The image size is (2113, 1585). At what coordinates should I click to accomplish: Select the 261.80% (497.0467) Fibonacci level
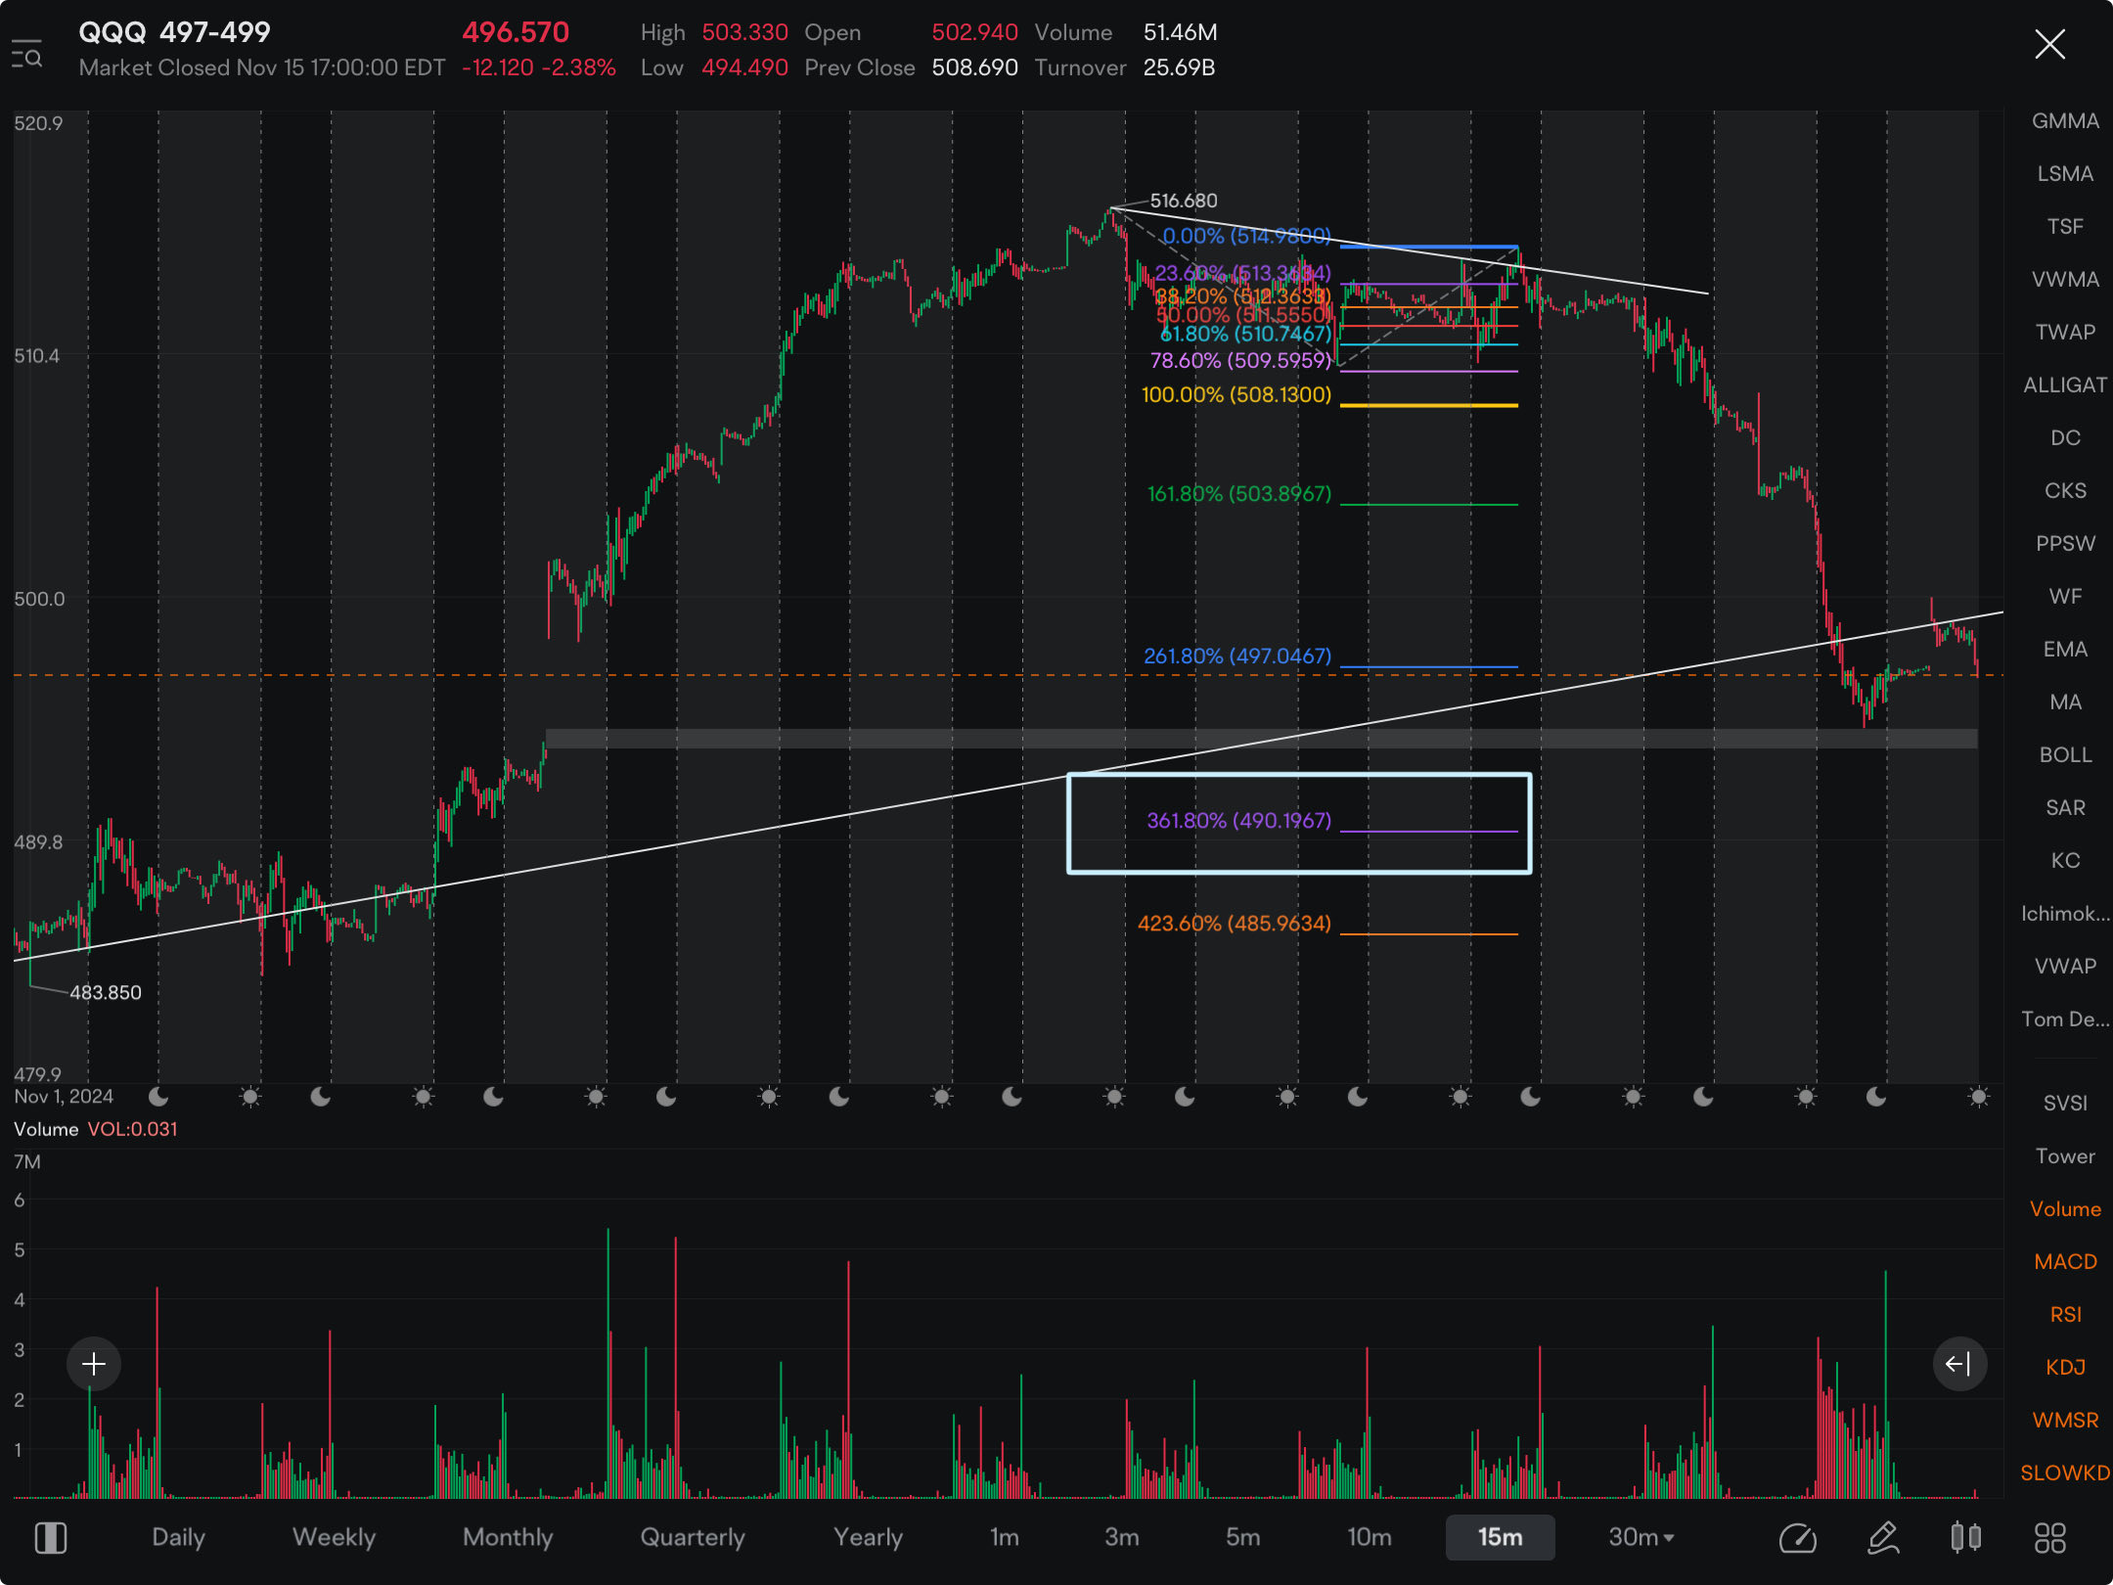point(1237,656)
